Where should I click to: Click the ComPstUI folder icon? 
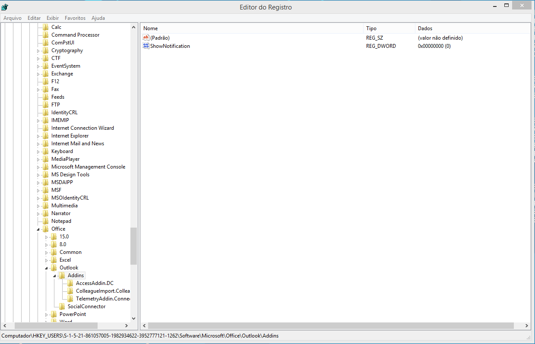click(45, 43)
